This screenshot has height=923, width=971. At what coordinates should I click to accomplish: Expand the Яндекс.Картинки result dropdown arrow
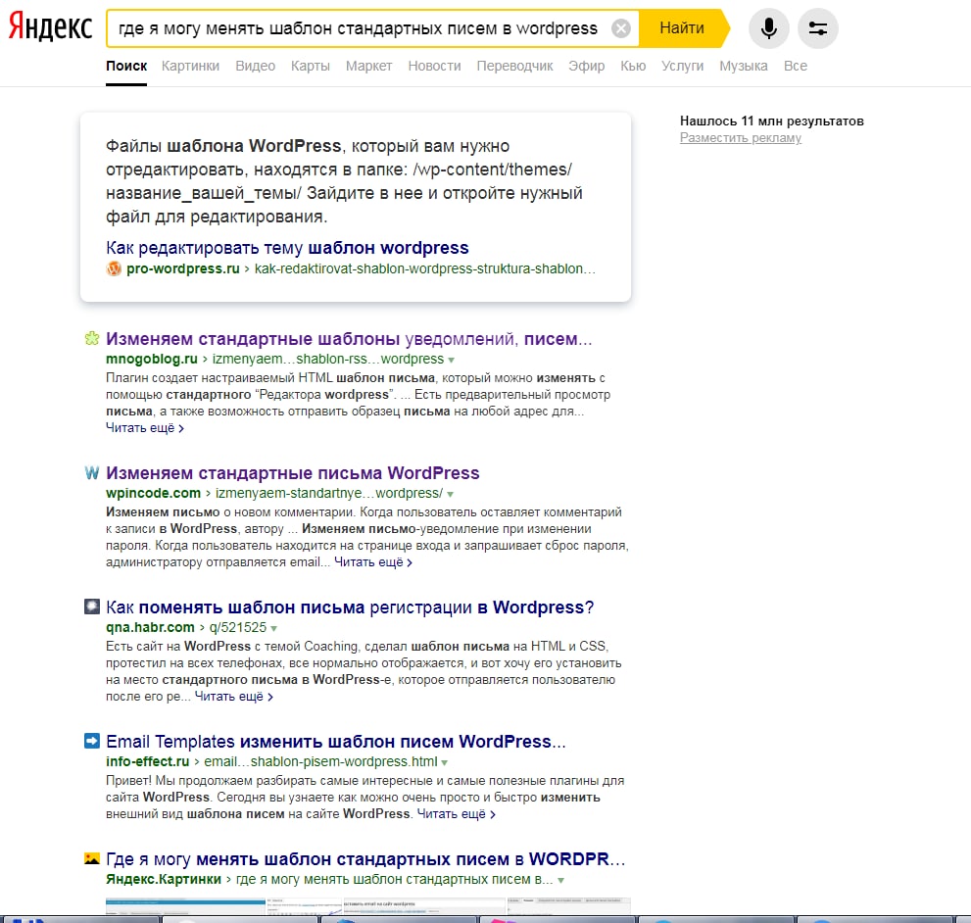[x=561, y=880]
